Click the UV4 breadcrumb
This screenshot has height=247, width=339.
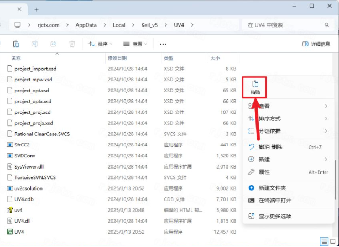[179, 25]
